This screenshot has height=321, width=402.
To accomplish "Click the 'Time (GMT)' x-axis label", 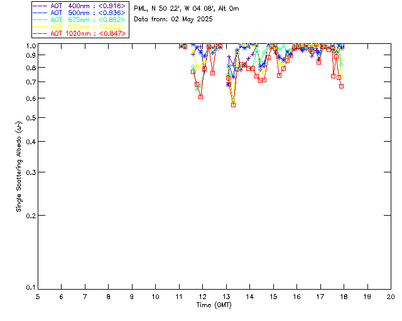I will [214, 305].
